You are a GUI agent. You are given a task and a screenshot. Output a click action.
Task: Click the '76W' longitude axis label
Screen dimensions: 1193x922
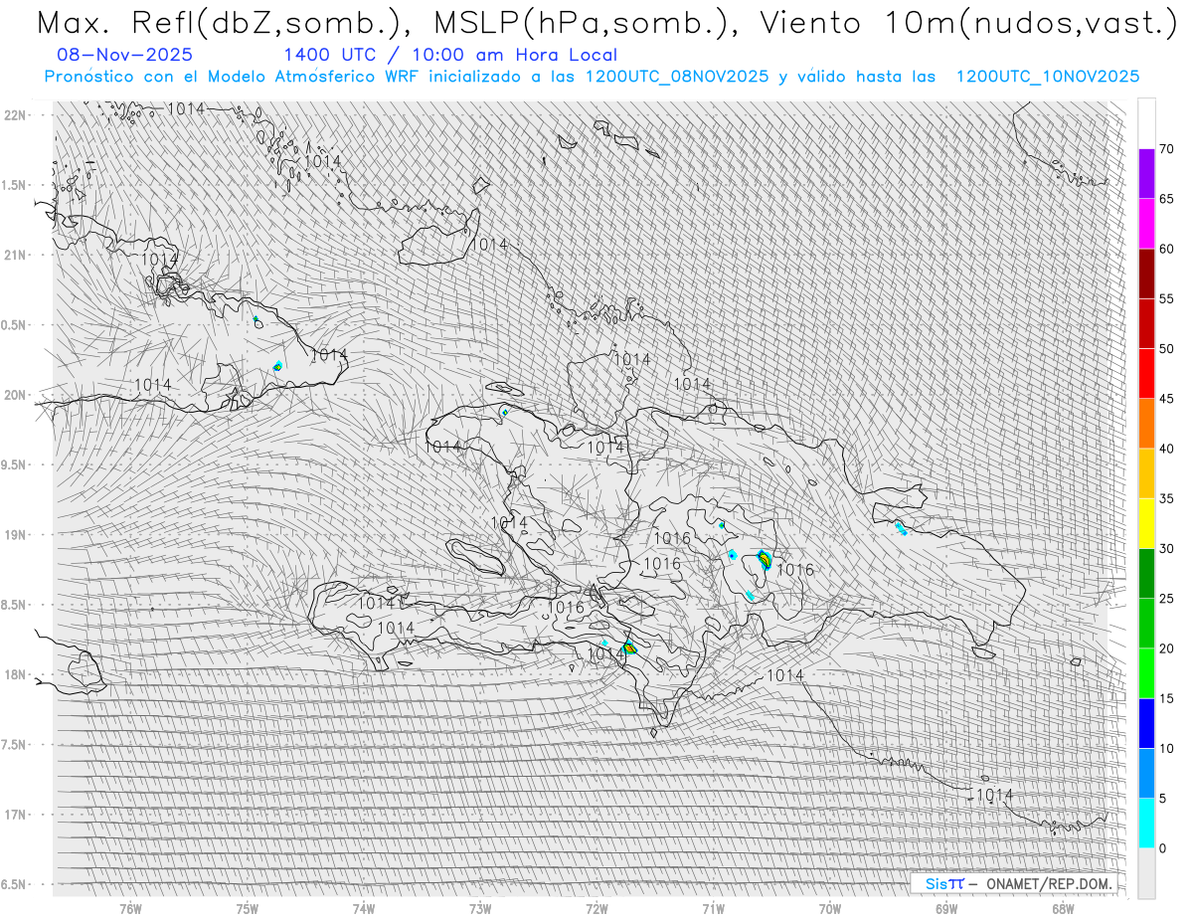pyautogui.click(x=130, y=908)
